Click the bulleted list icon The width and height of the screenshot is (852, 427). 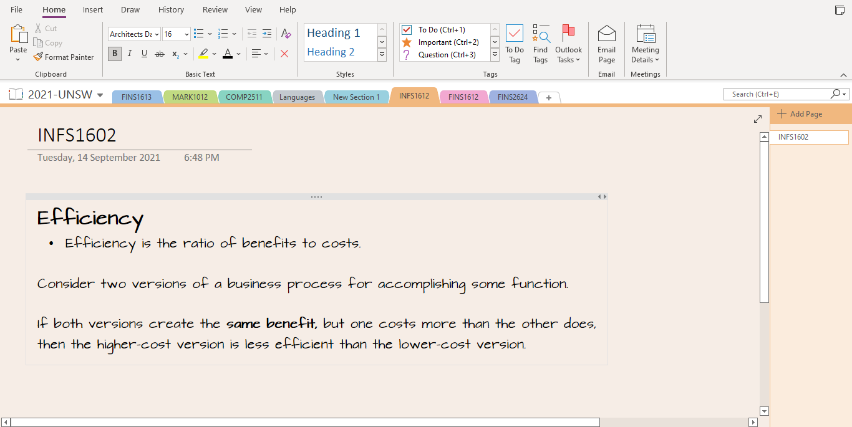[x=199, y=34]
